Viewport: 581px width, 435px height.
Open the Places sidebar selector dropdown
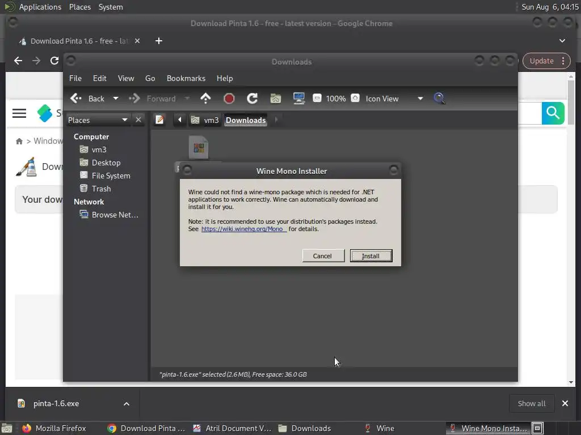(98, 120)
